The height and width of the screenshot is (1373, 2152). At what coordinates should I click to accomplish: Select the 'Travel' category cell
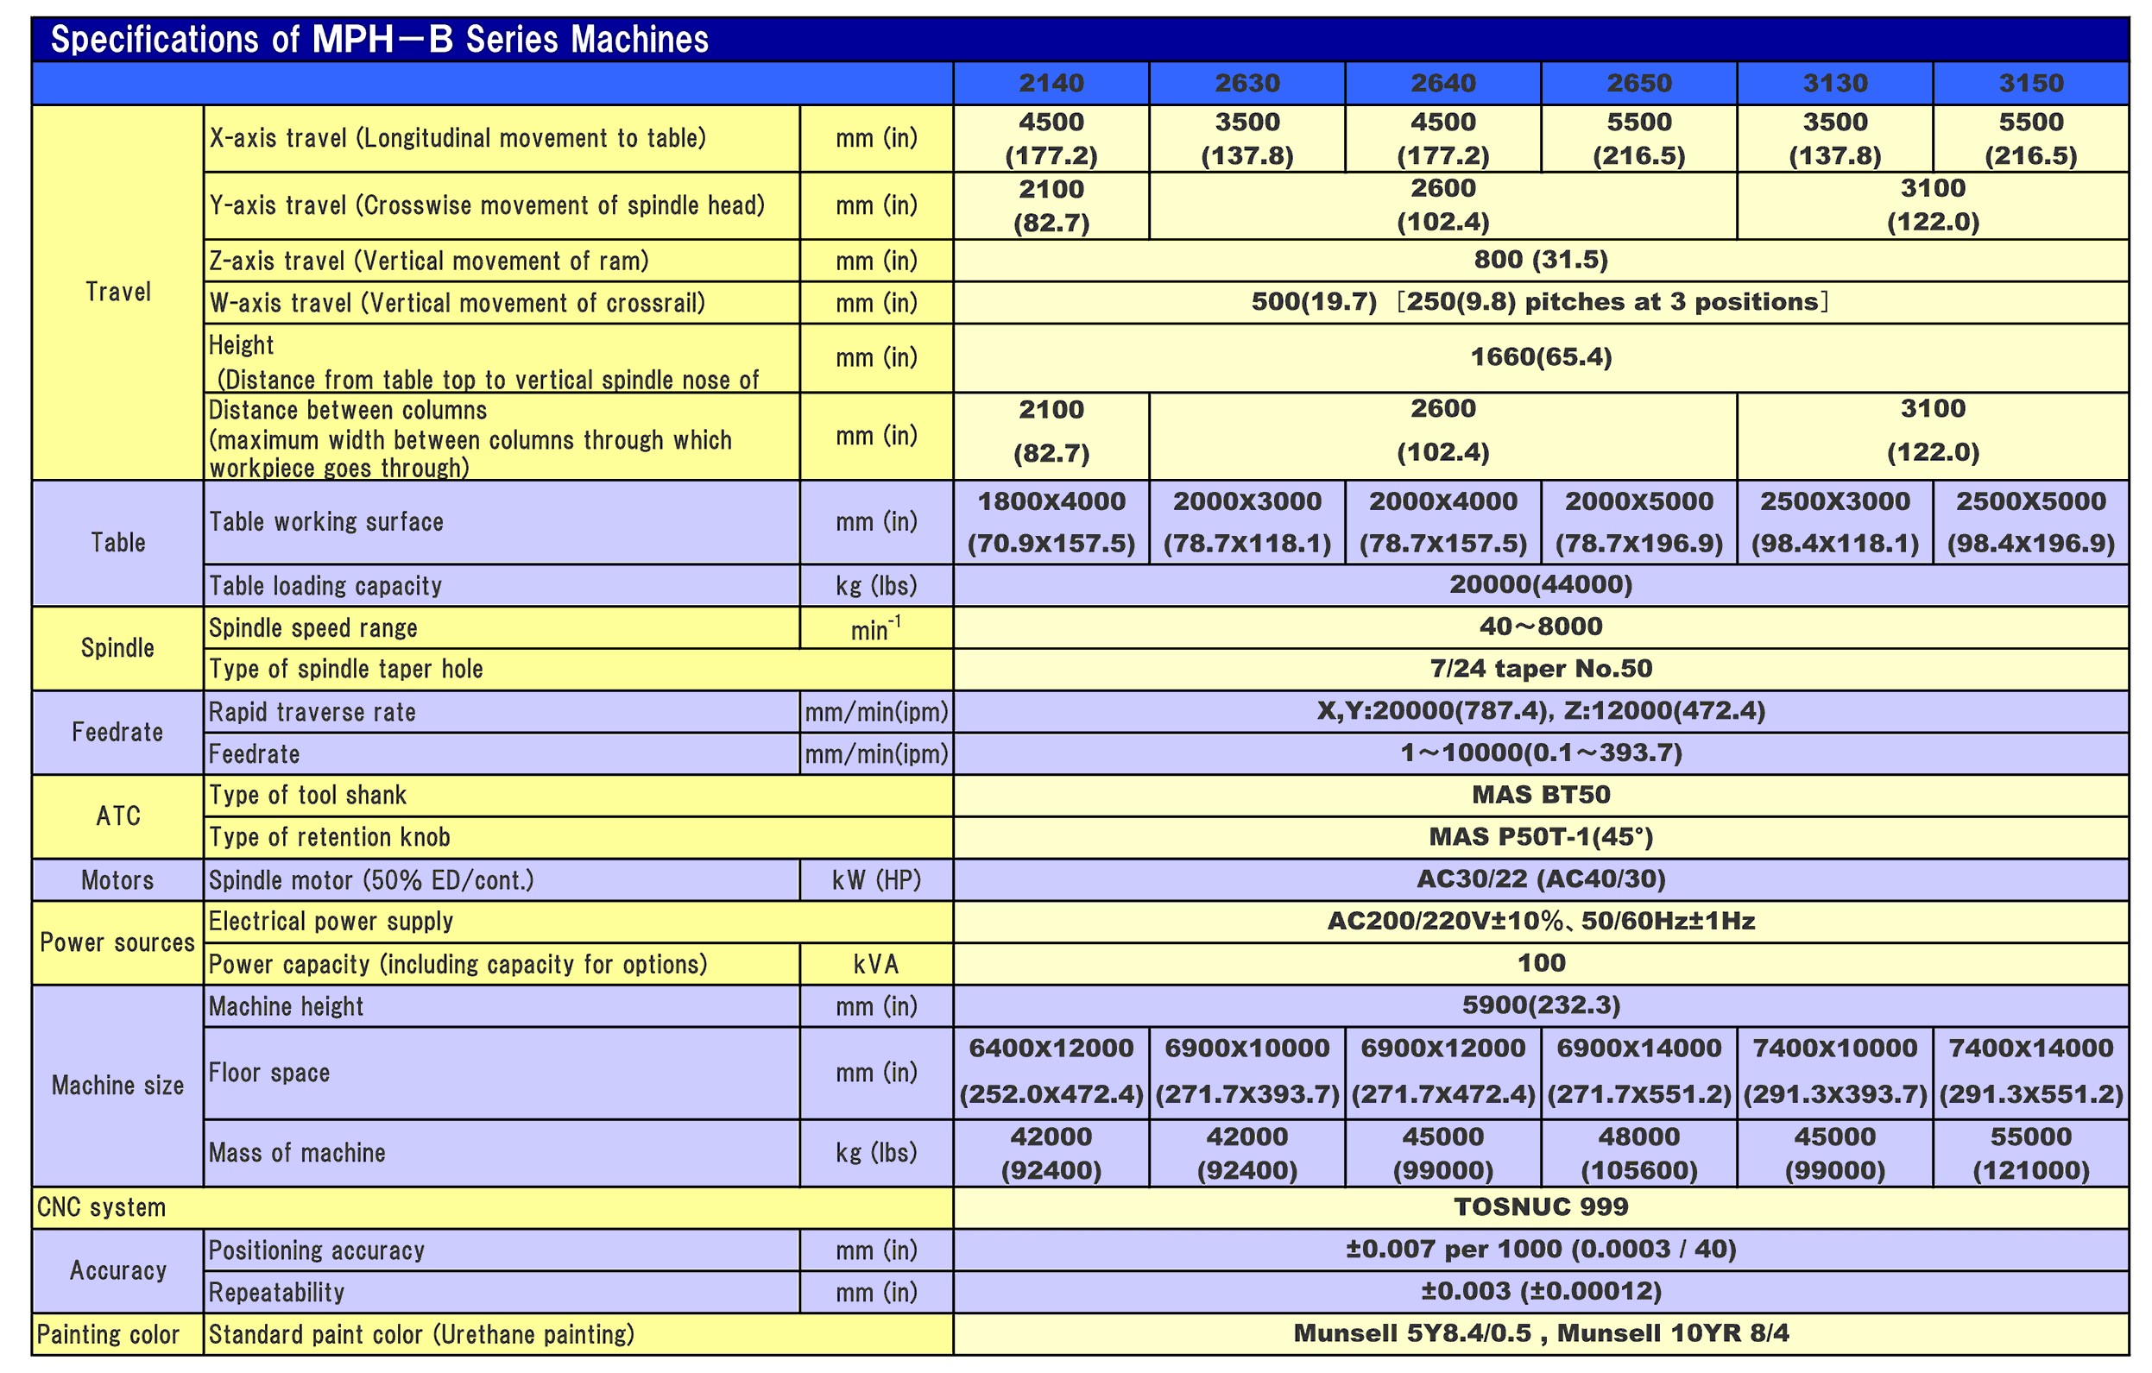click(118, 292)
